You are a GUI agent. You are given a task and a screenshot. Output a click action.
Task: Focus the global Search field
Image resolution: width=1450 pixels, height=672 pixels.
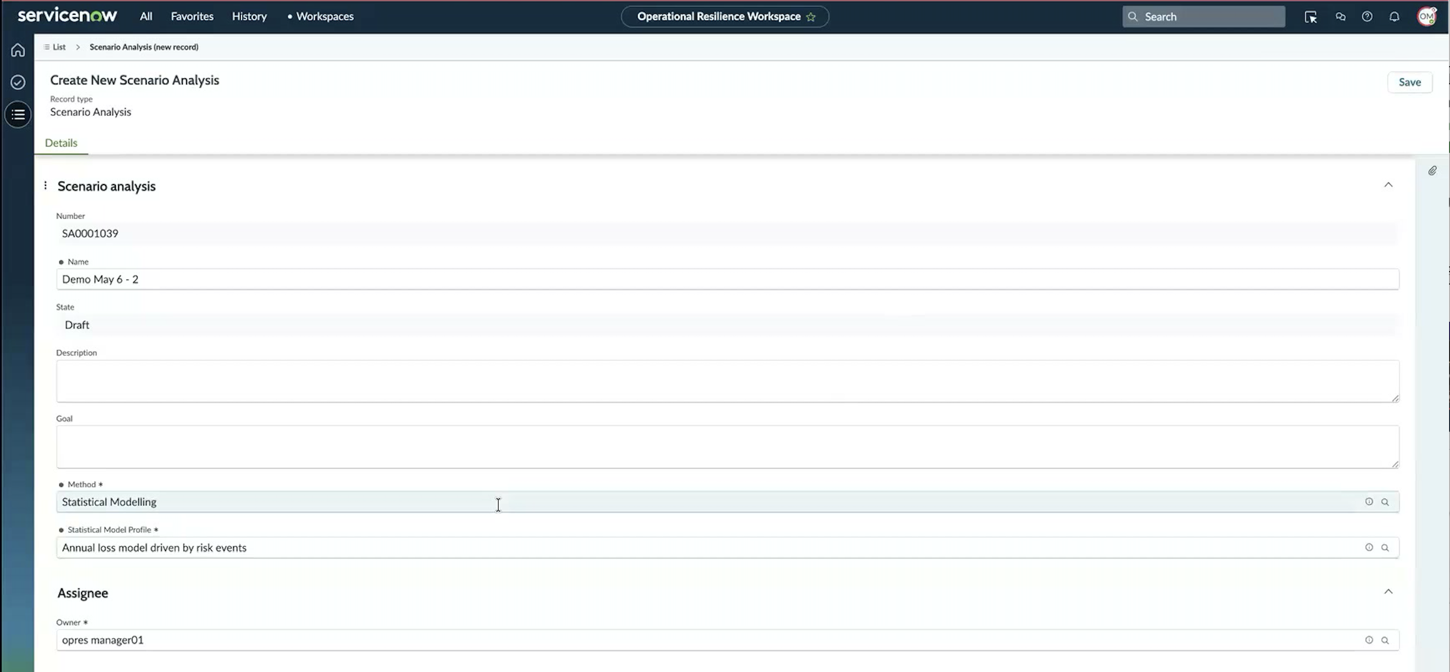[1204, 17]
